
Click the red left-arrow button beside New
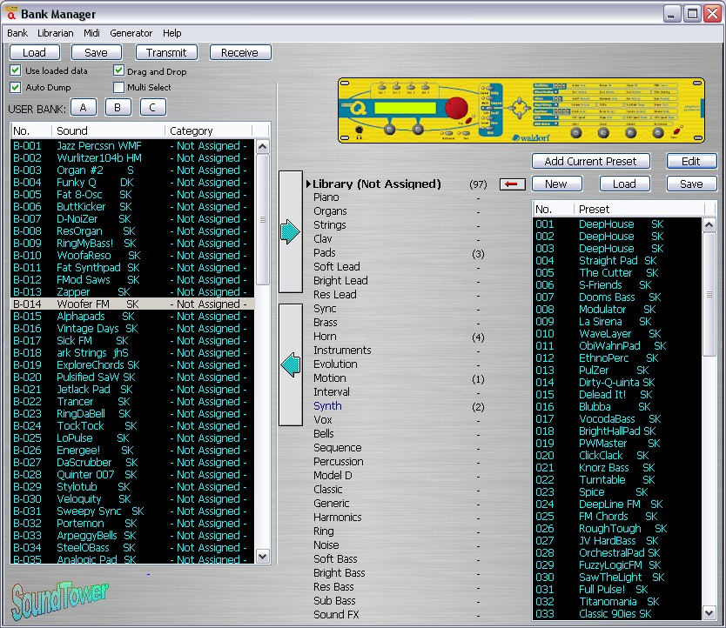click(x=512, y=184)
